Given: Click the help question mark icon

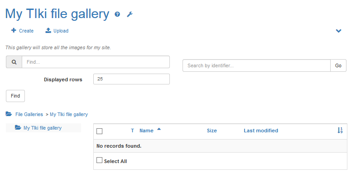Looking at the screenshot, I should click(x=117, y=14).
